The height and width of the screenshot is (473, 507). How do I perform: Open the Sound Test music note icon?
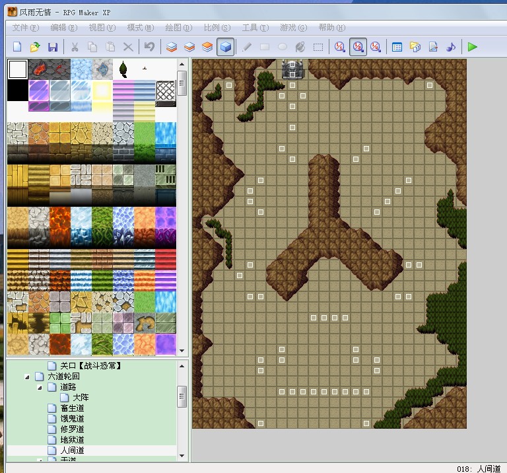(451, 47)
